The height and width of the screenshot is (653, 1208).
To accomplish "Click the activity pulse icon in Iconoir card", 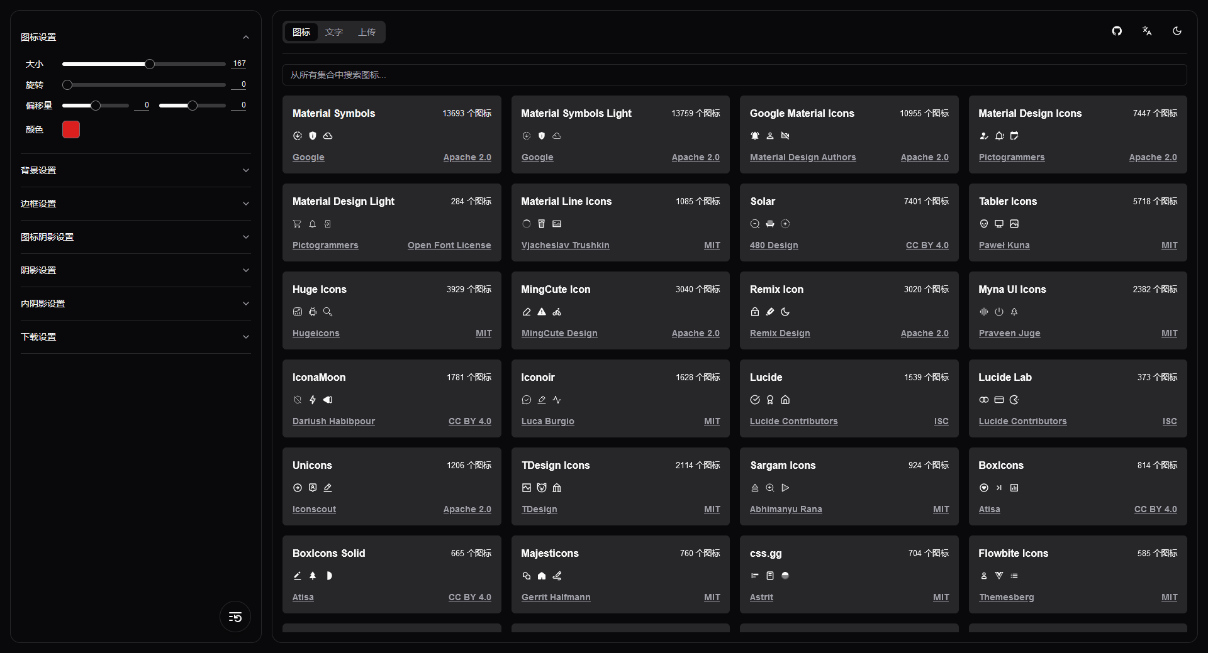I will [x=557, y=400].
